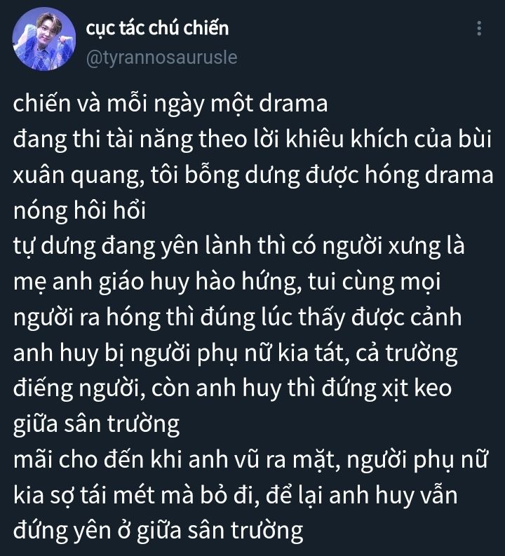Click the line "chiến và mỗi ngày một drama"
This screenshot has height=556, width=505.
[x=170, y=104]
